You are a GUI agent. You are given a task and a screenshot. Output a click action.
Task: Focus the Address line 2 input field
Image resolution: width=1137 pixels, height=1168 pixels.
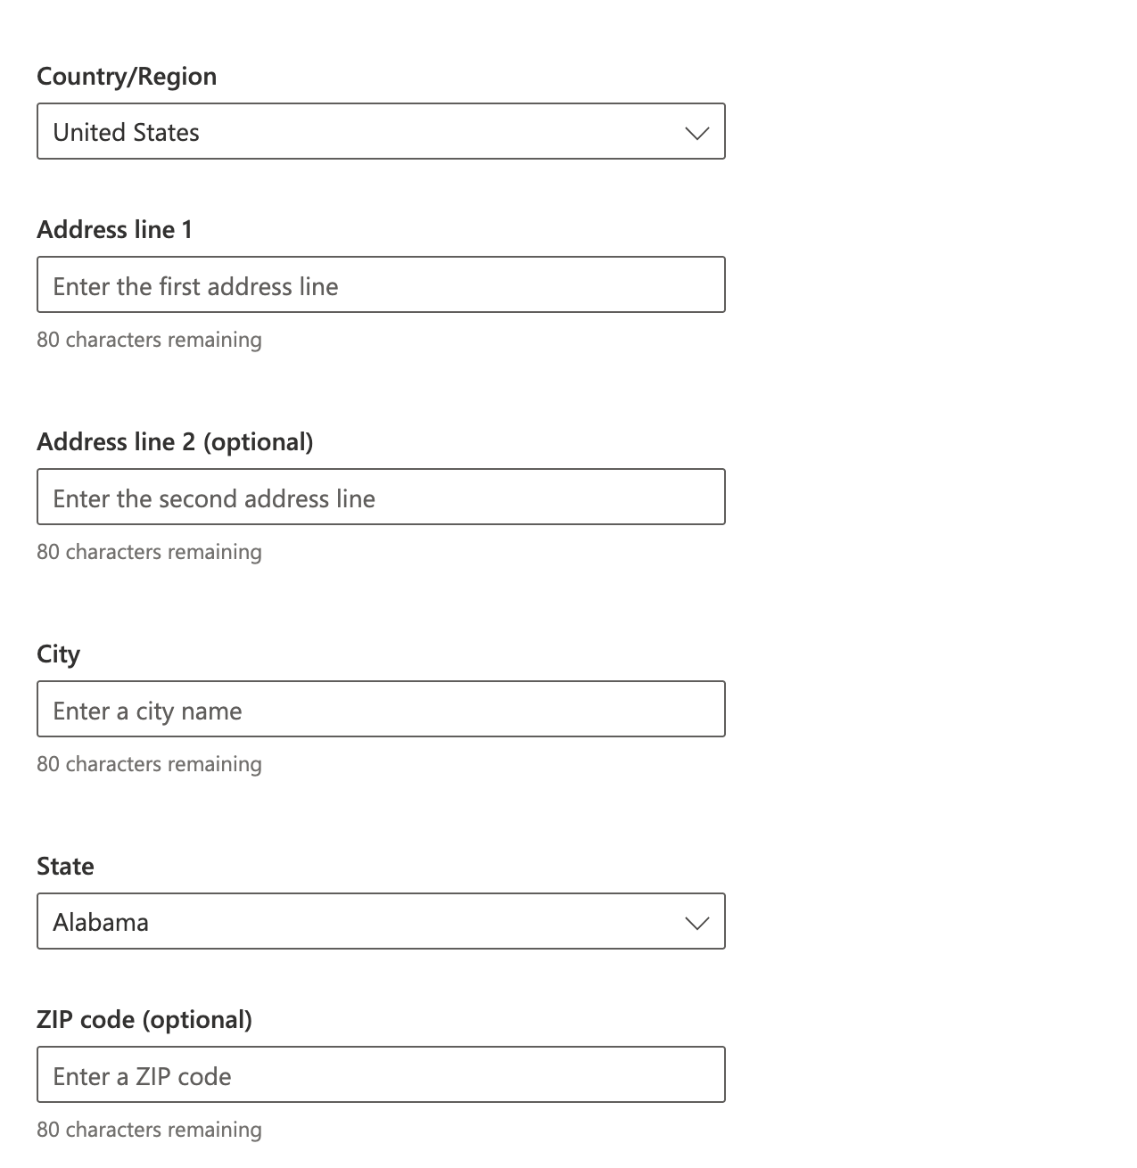tap(381, 498)
